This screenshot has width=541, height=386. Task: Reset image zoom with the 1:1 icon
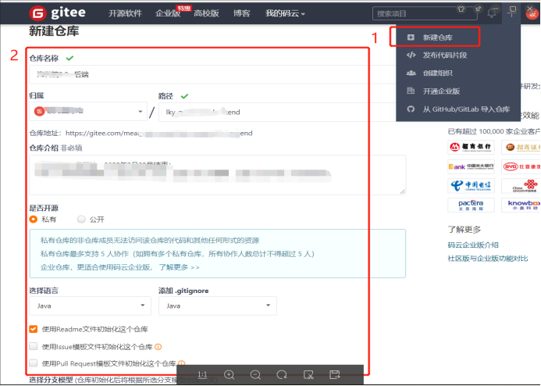click(202, 374)
